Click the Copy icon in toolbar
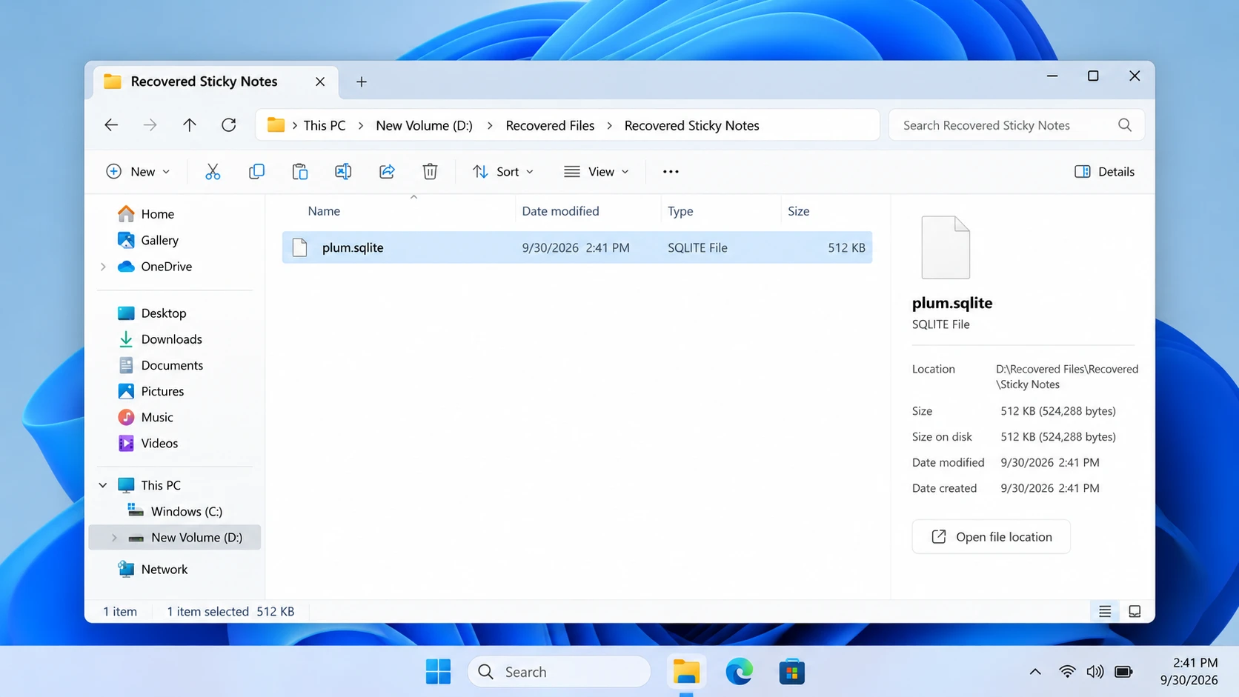The height and width of the screenshot is (697, 1239). 256,172
